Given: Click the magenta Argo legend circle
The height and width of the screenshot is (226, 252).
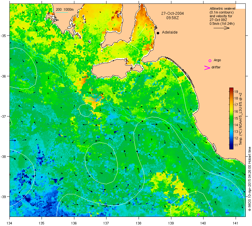Looking at the screenshot, I should click(210, 61).
